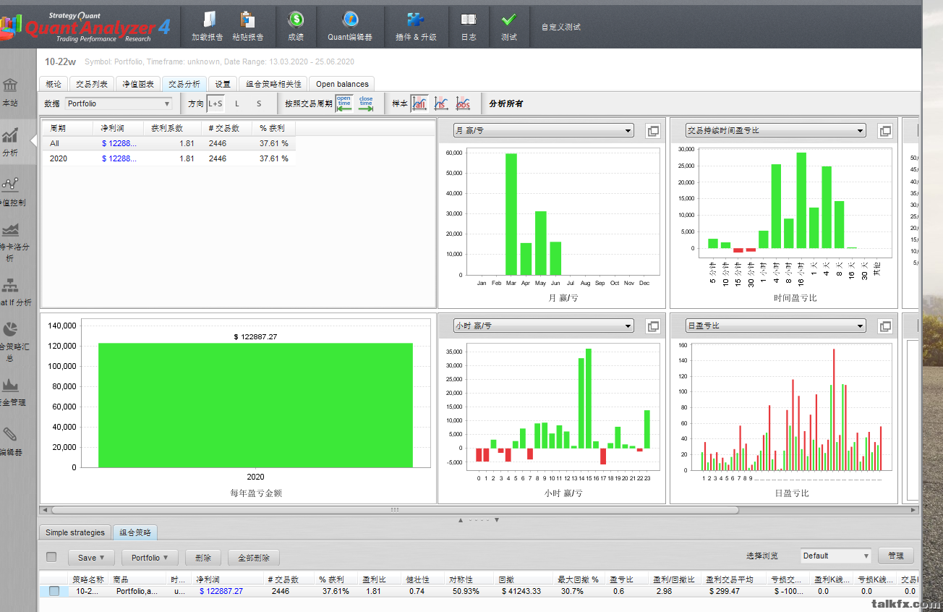Open the 月 赢/亏 chart type dropdown
943x612 pixels.
(544, 131)
